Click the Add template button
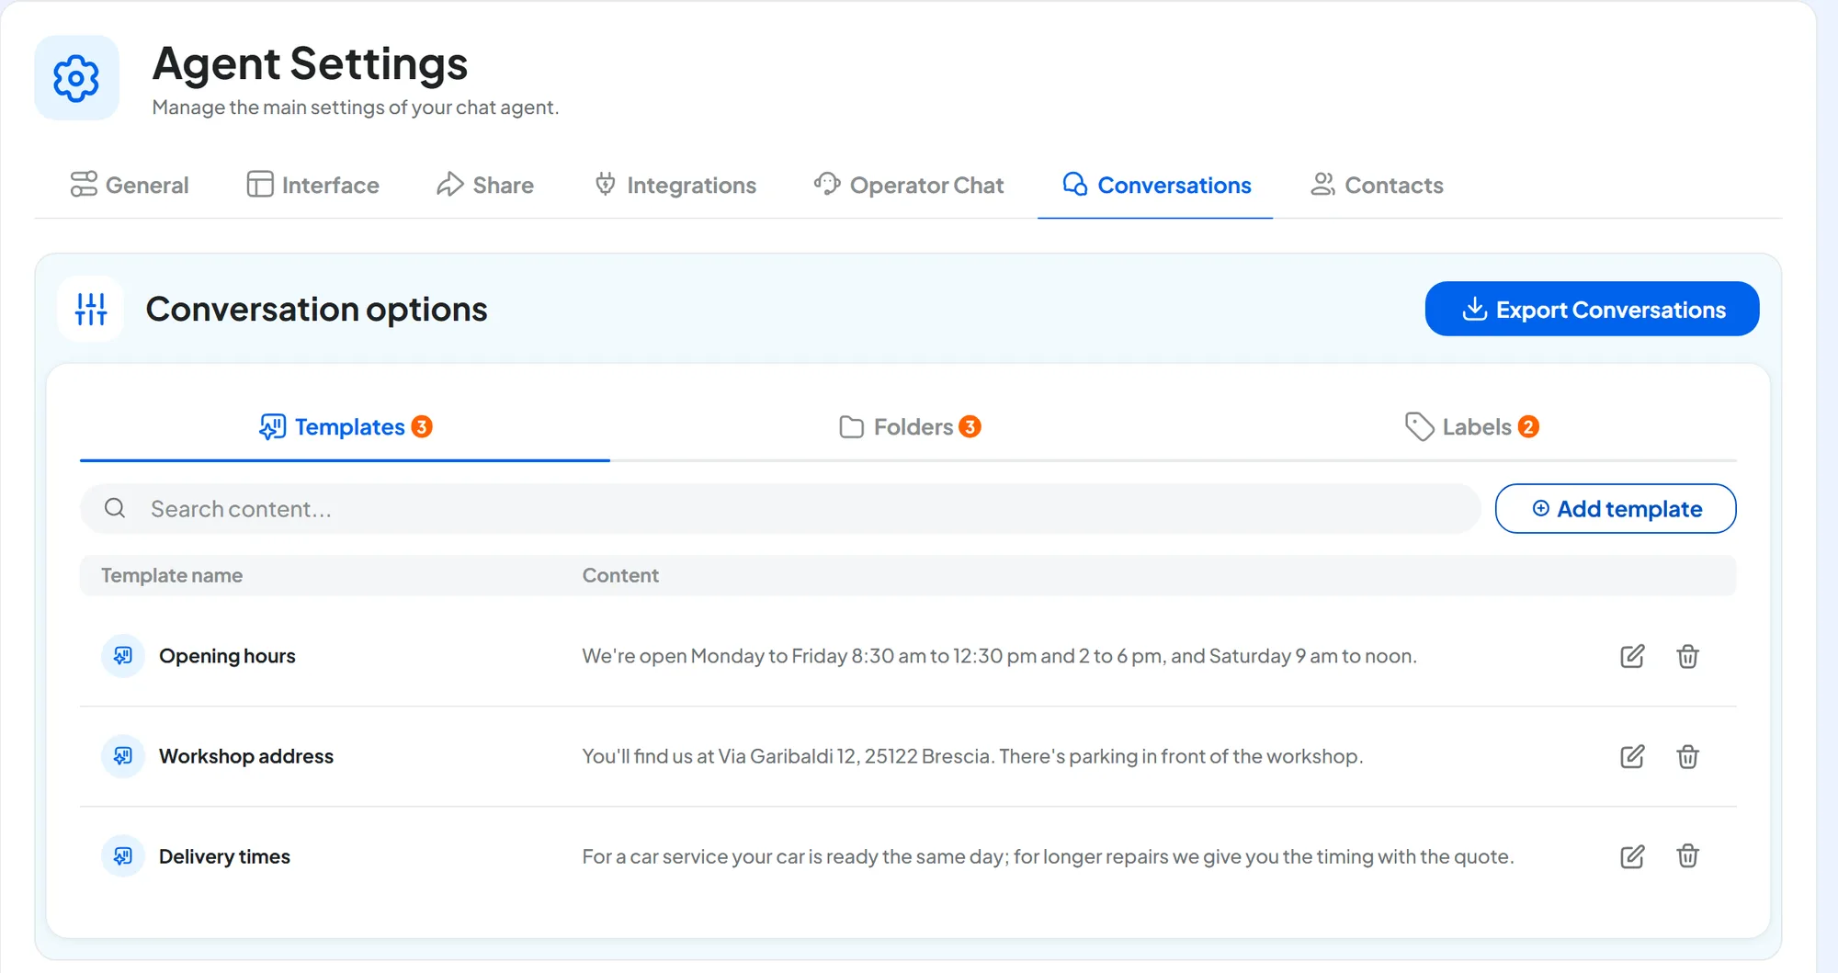Image resolution: width=1838 pixels, height=973 pixels. click(1616, 508)
